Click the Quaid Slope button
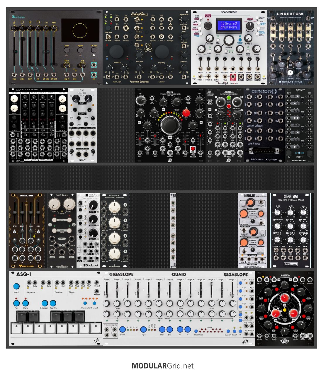Viewport: 326px width, 372px height. (x=123, y=329)
